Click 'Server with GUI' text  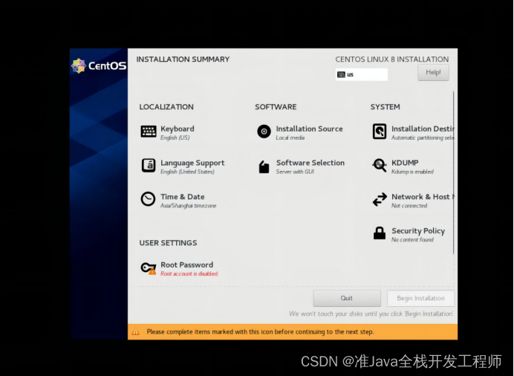(x=295, y=172)
